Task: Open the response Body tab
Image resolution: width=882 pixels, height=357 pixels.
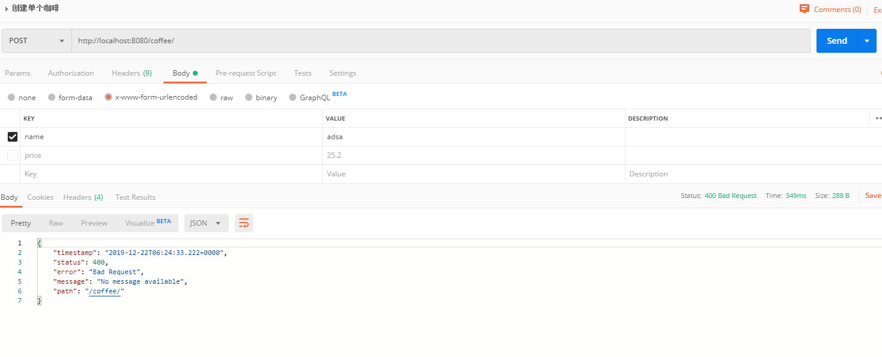Action: point(9,197)
